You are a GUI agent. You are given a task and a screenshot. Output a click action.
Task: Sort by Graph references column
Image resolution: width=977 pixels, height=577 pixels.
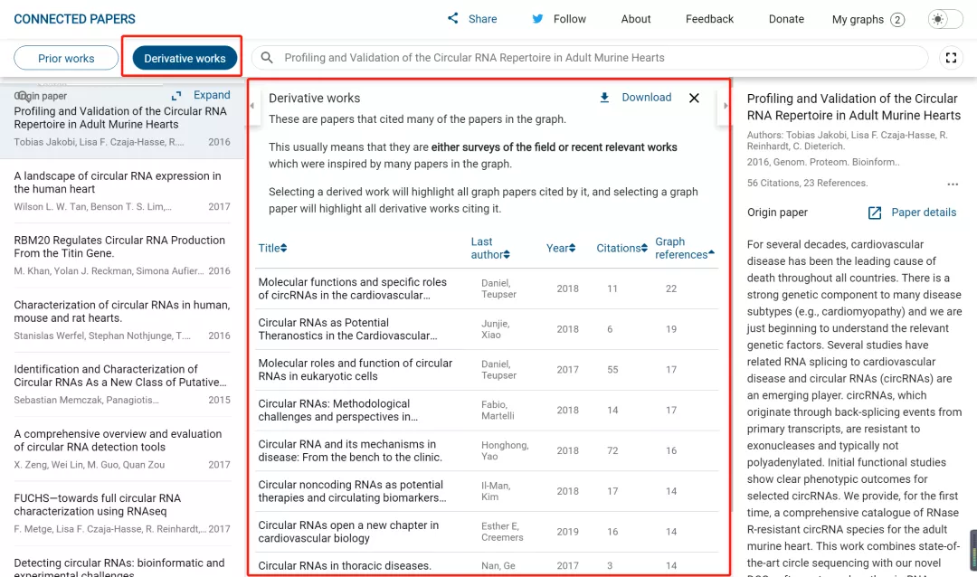click(x=683, y=248)
